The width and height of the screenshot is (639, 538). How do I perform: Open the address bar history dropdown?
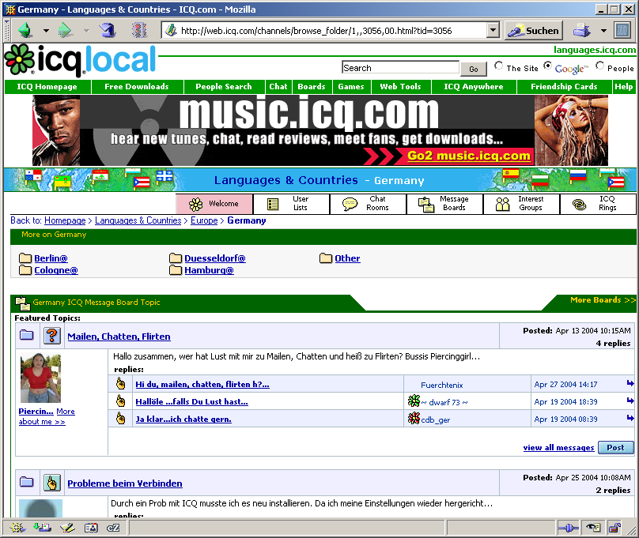click(493, 30)
